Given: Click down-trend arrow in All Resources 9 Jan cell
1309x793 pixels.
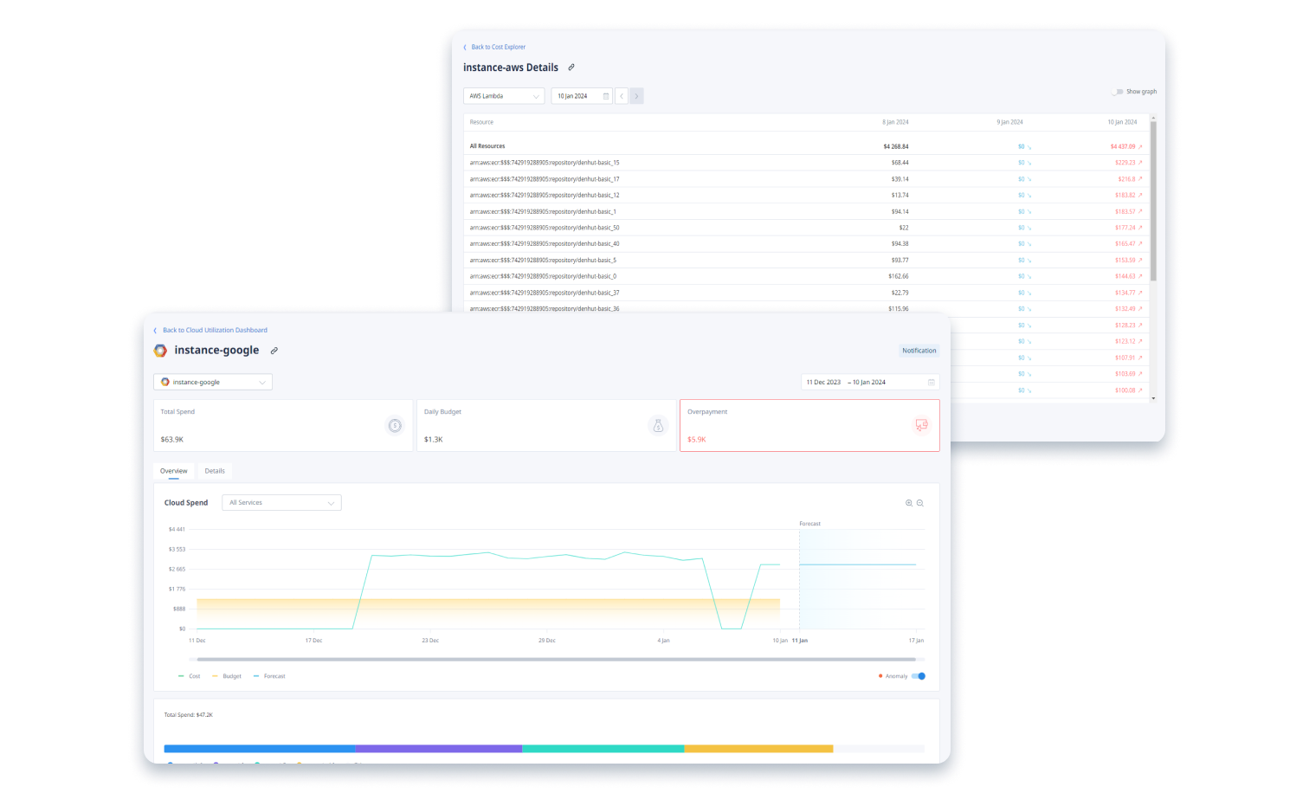Looking at the screenshot, I should pos(1029,147).
